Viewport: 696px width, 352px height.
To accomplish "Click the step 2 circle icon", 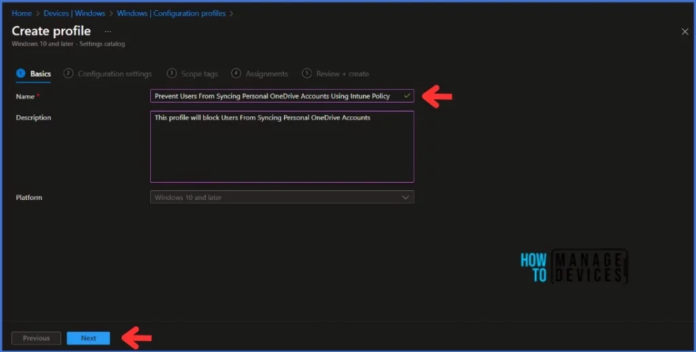I will click(x=69, y=73).
